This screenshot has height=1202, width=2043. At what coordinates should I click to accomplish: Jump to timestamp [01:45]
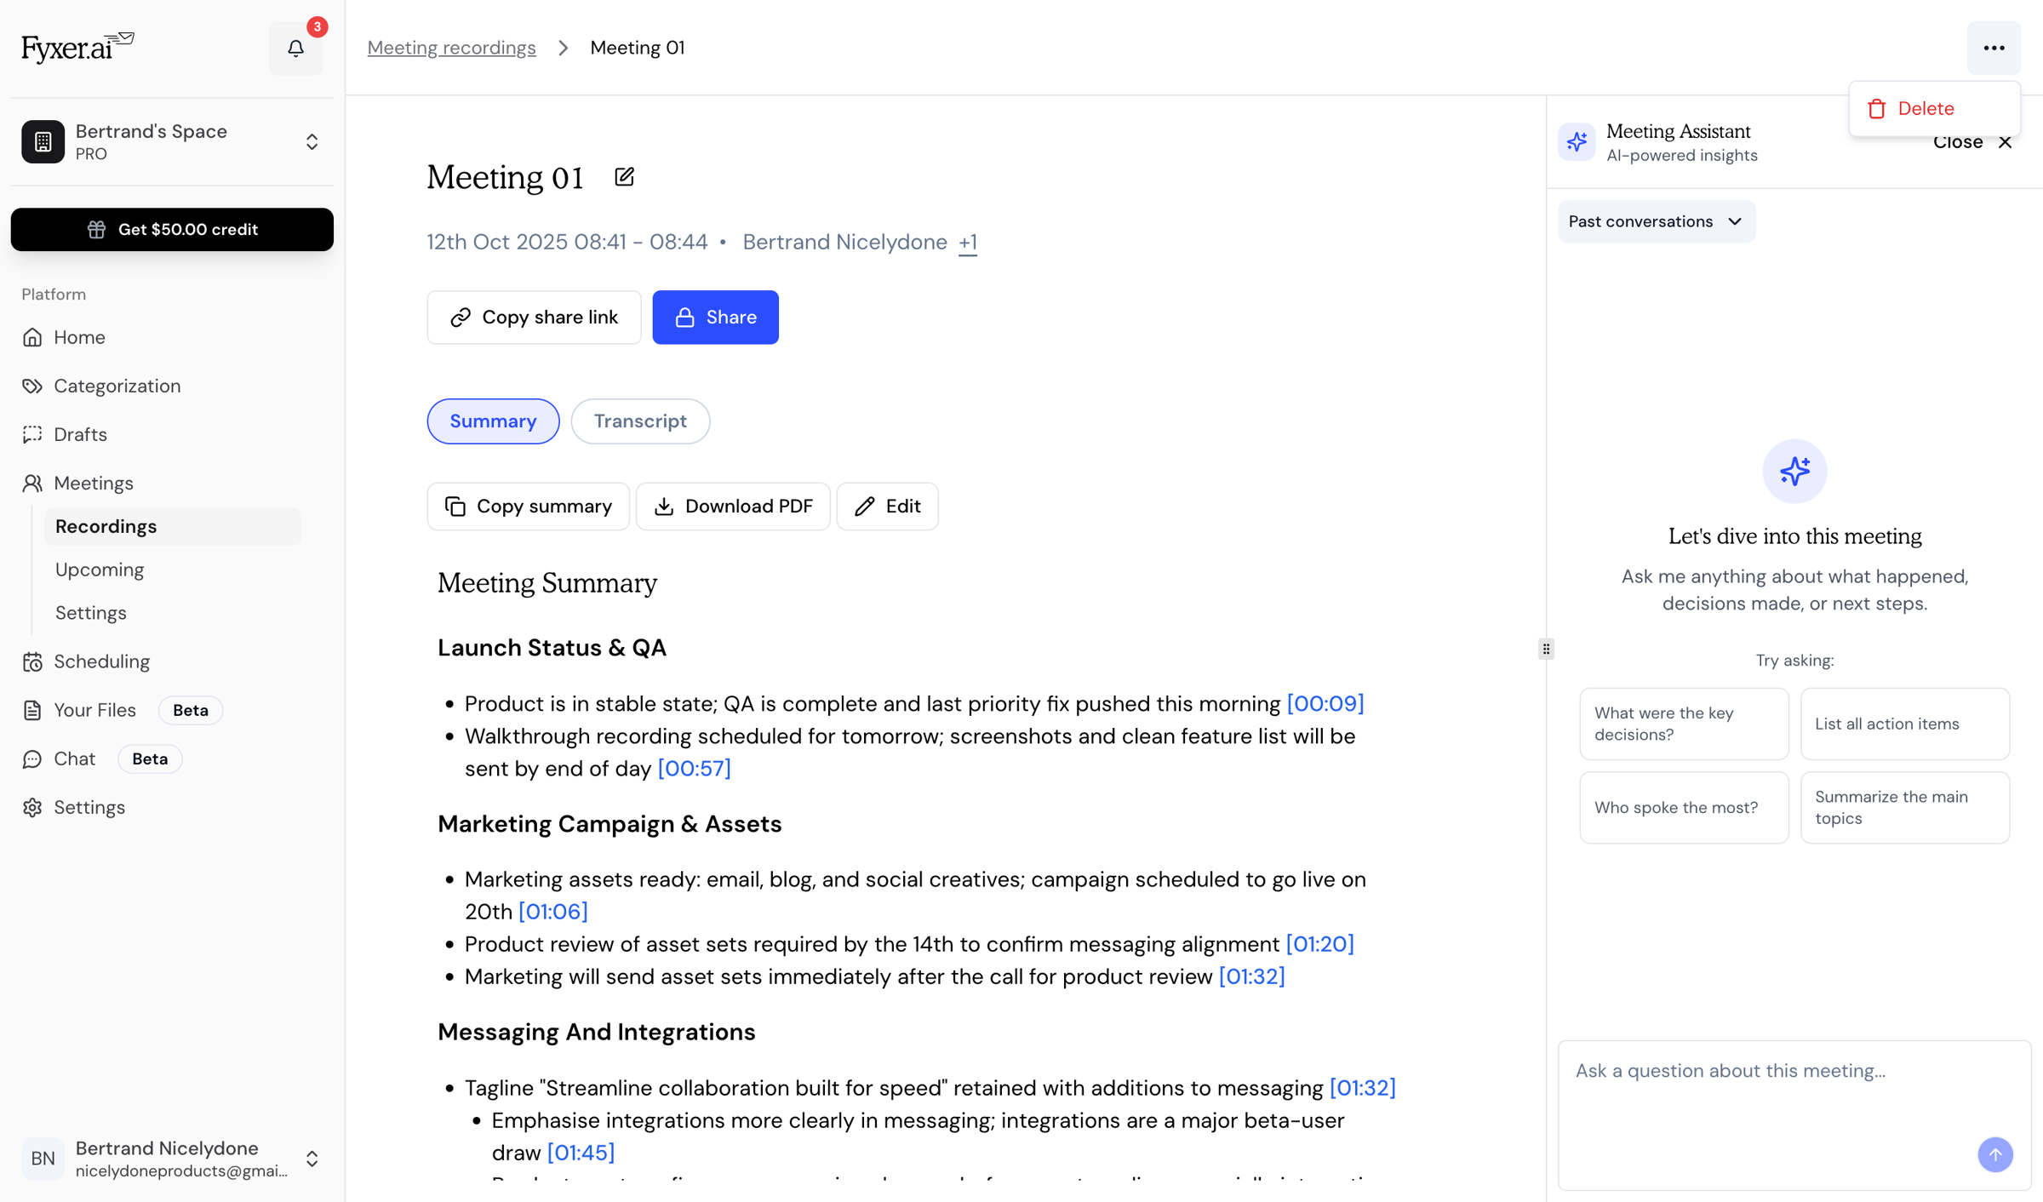coord(581,1153)
